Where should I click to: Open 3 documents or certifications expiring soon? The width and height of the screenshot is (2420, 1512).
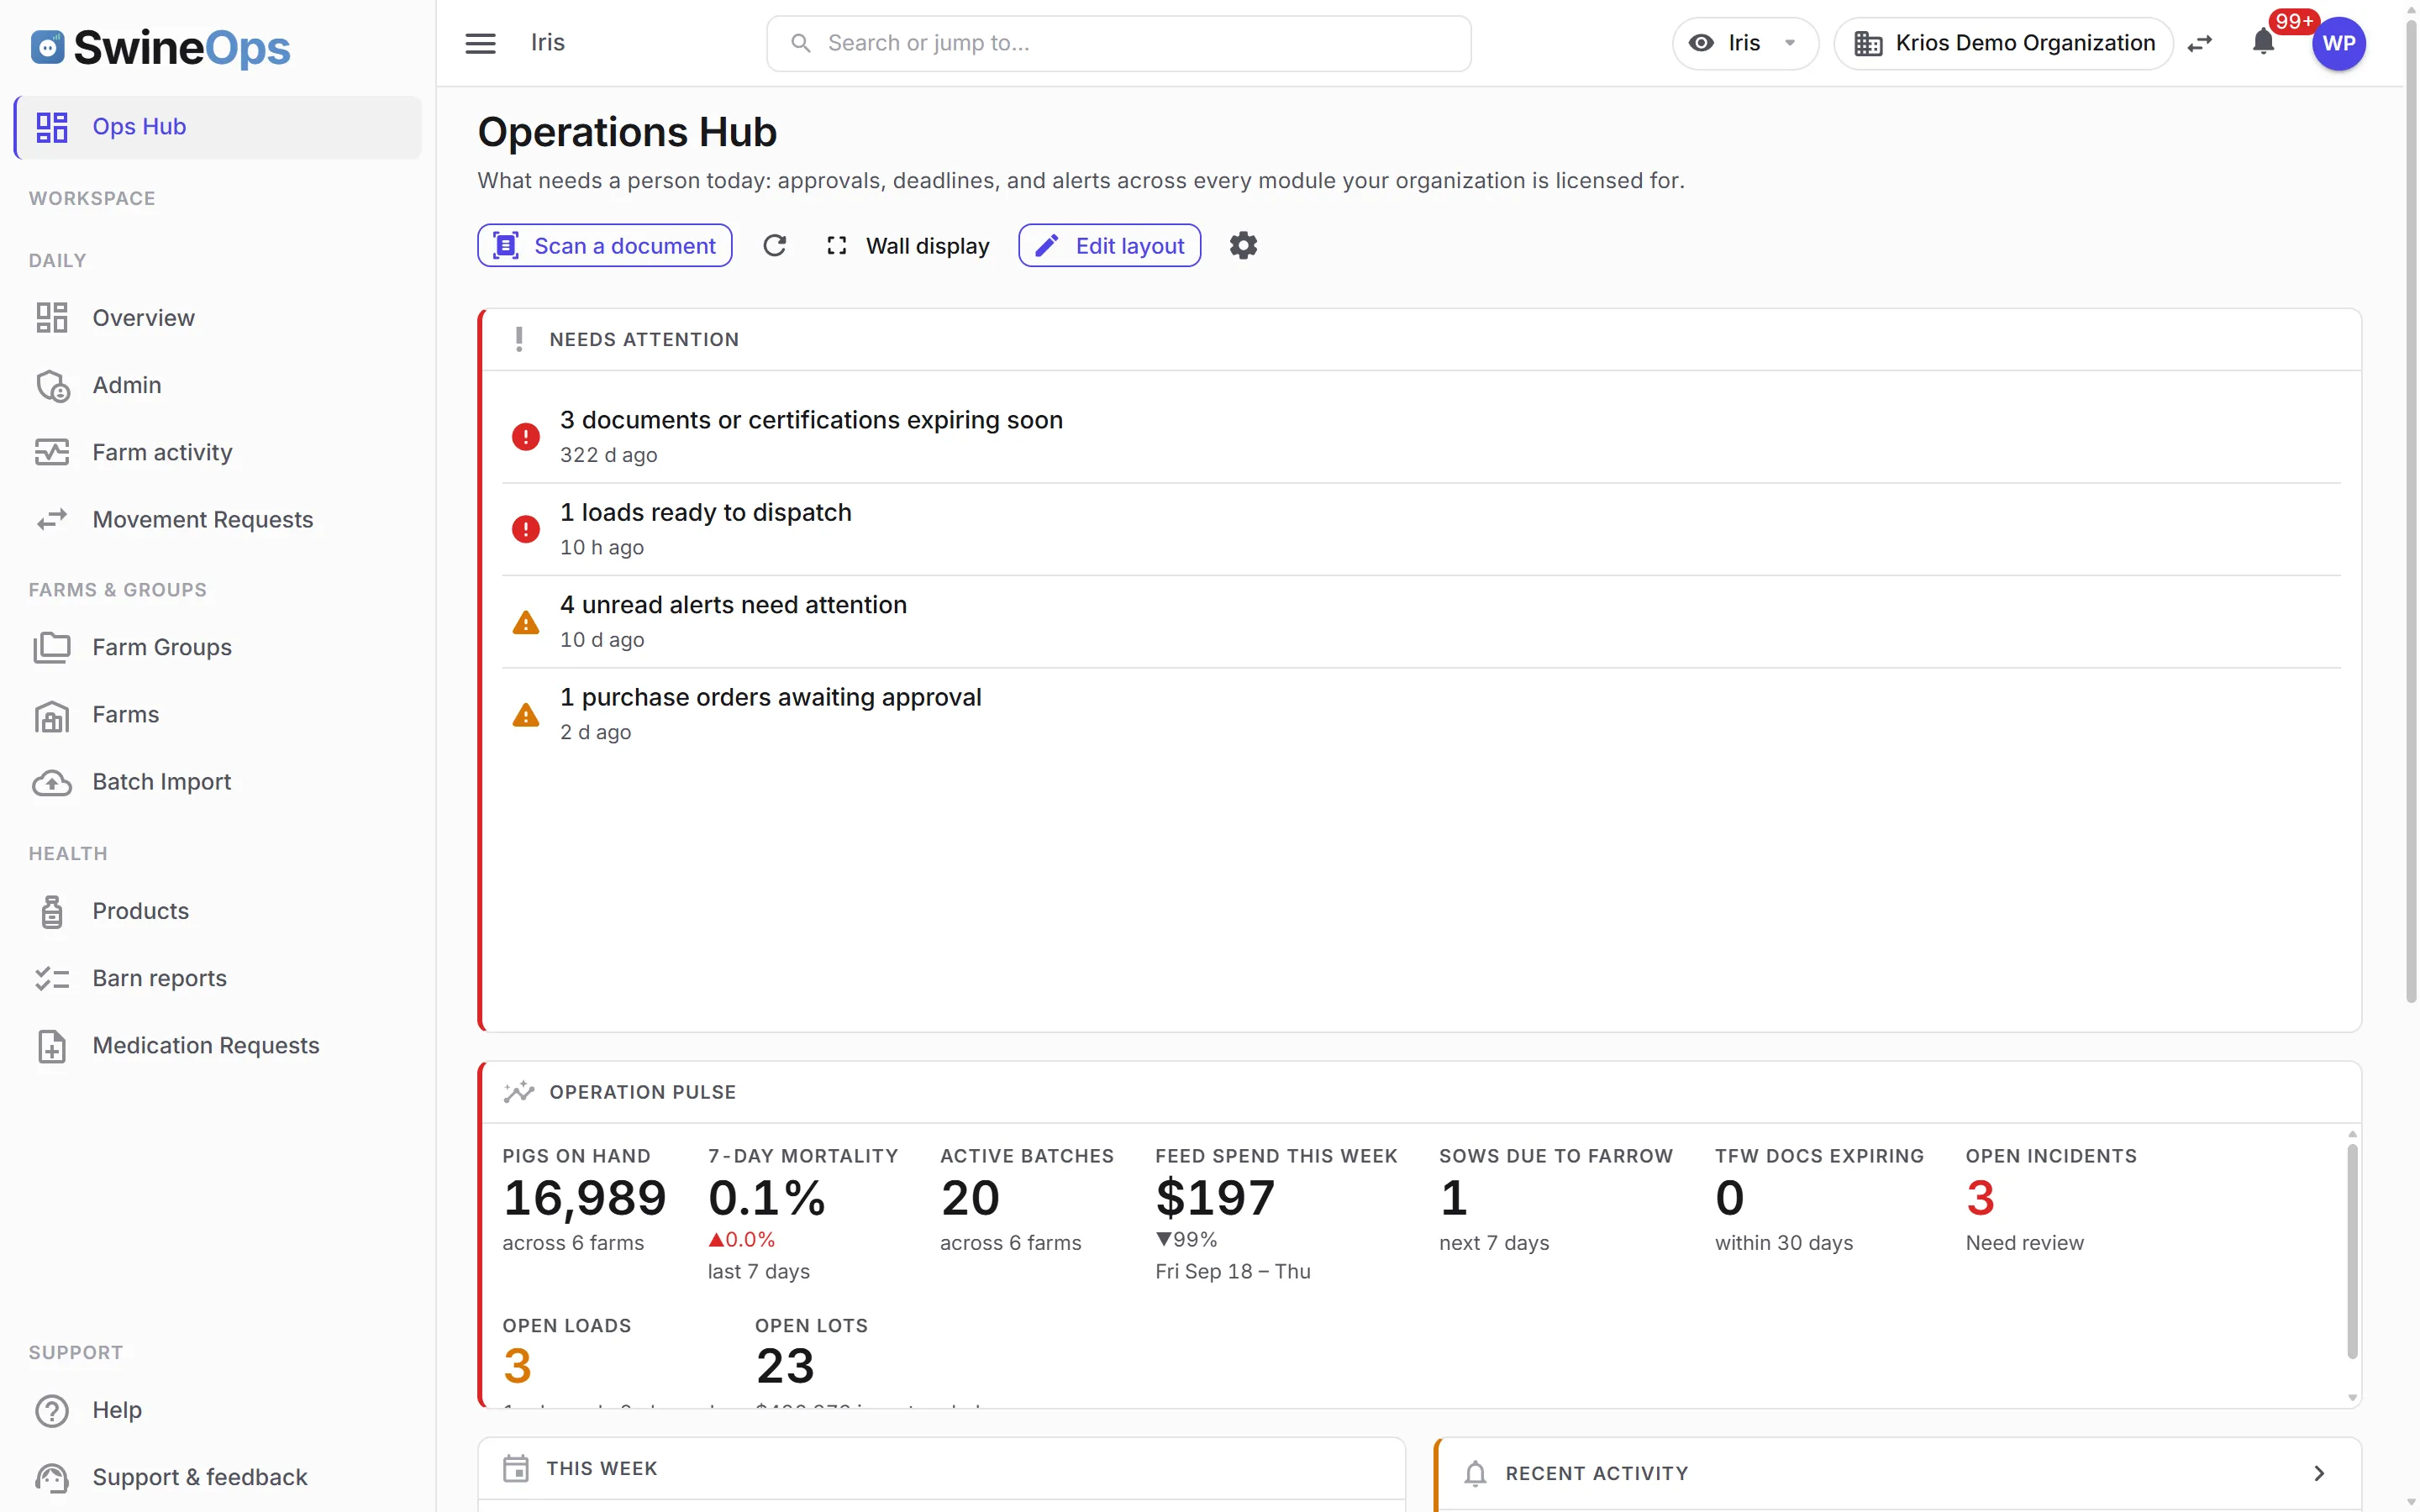pos(1421,437)
